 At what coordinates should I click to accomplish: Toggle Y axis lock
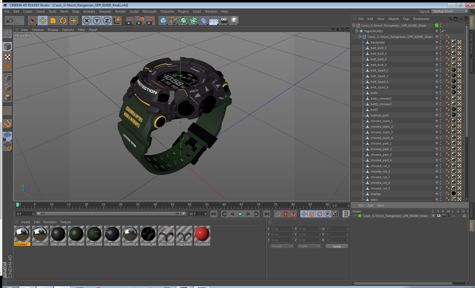[x=97, y=20]
